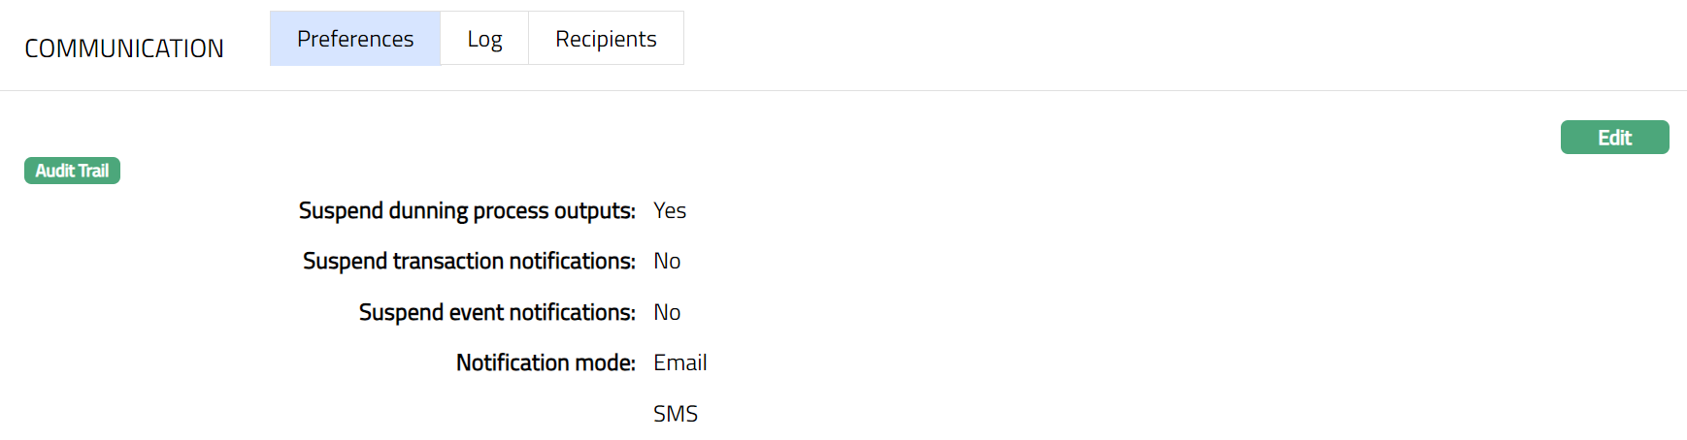Viewport: 1687px width, 440px height.
Task: Open the Audit Trail
Action: click(x=72, y=171)
